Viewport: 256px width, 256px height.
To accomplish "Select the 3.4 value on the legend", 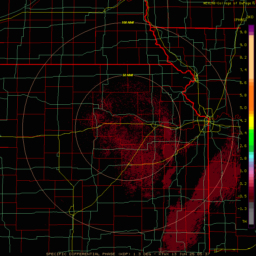I will tap(243, 133).
